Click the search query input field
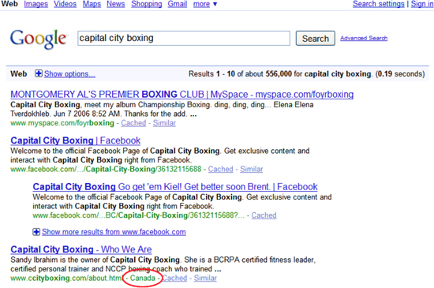Viewport: 434px width, 288px height. tap(184, 38)
